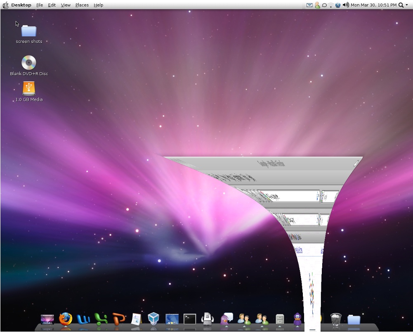Open the screen shots desktop folder
Screen dimensions: 413x332
(x=29, y=31)
